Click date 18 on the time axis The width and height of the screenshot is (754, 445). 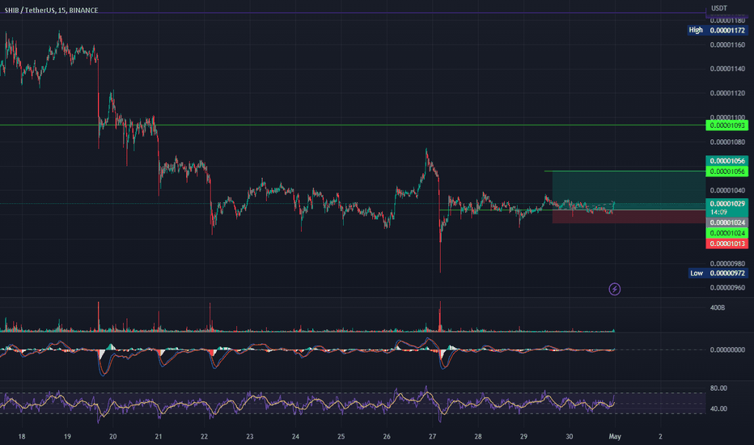coord(22,437)
